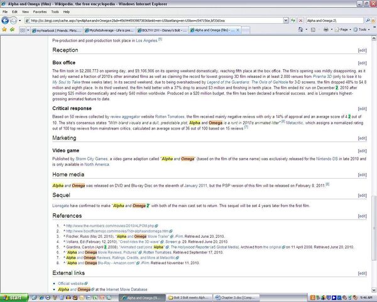Click the edit link for Sequel section
Image resolution: width=377 pixels, height=302 pixels.
(362, 195)
